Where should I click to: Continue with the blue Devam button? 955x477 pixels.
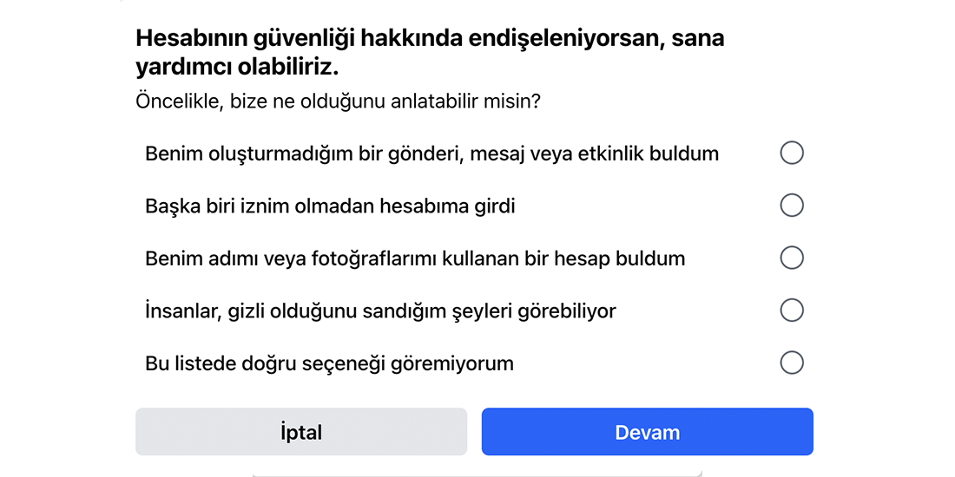tap(648, 432)
